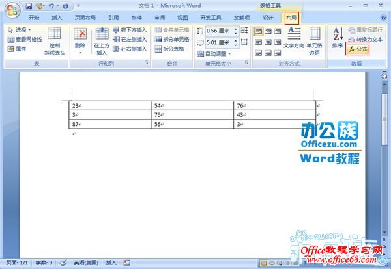Click distribute rows evenly icon

pyautogui.click(x=244, y=31)
